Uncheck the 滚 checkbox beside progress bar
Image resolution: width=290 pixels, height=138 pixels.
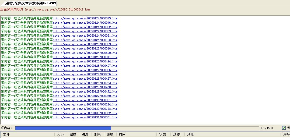point(284,128)
